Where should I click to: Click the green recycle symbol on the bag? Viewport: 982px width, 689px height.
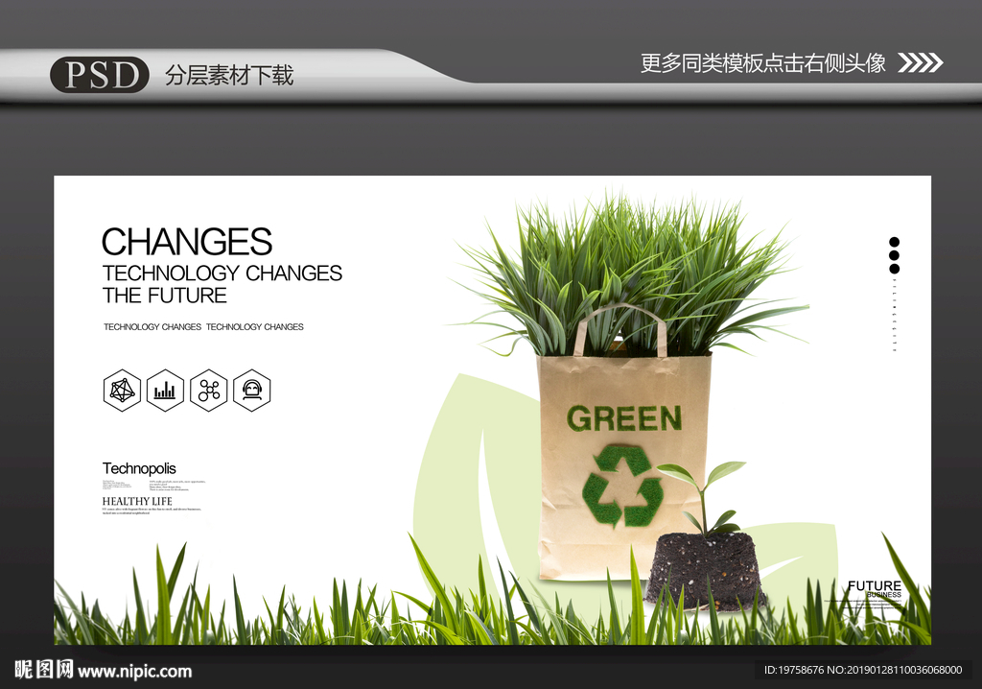click(x=622, y=486)
